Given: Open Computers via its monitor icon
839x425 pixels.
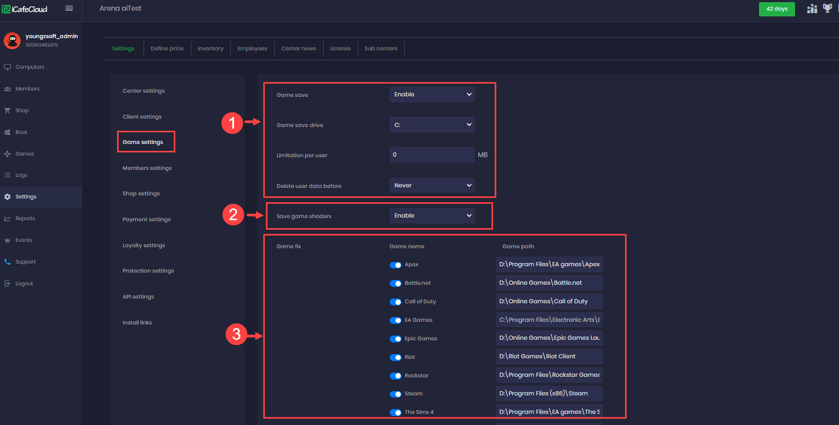Looking at the screenshot, I should click(7, 67).
